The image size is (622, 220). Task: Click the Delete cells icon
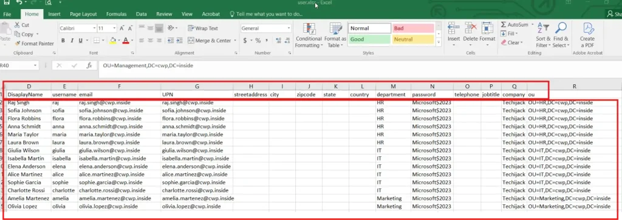click(471, 28)
